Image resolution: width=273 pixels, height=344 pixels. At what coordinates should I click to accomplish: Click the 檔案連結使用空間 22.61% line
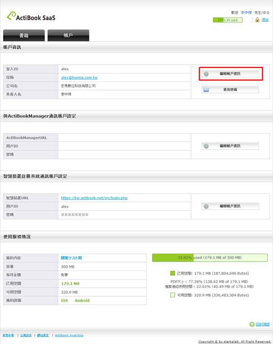(x=209, y=286)
